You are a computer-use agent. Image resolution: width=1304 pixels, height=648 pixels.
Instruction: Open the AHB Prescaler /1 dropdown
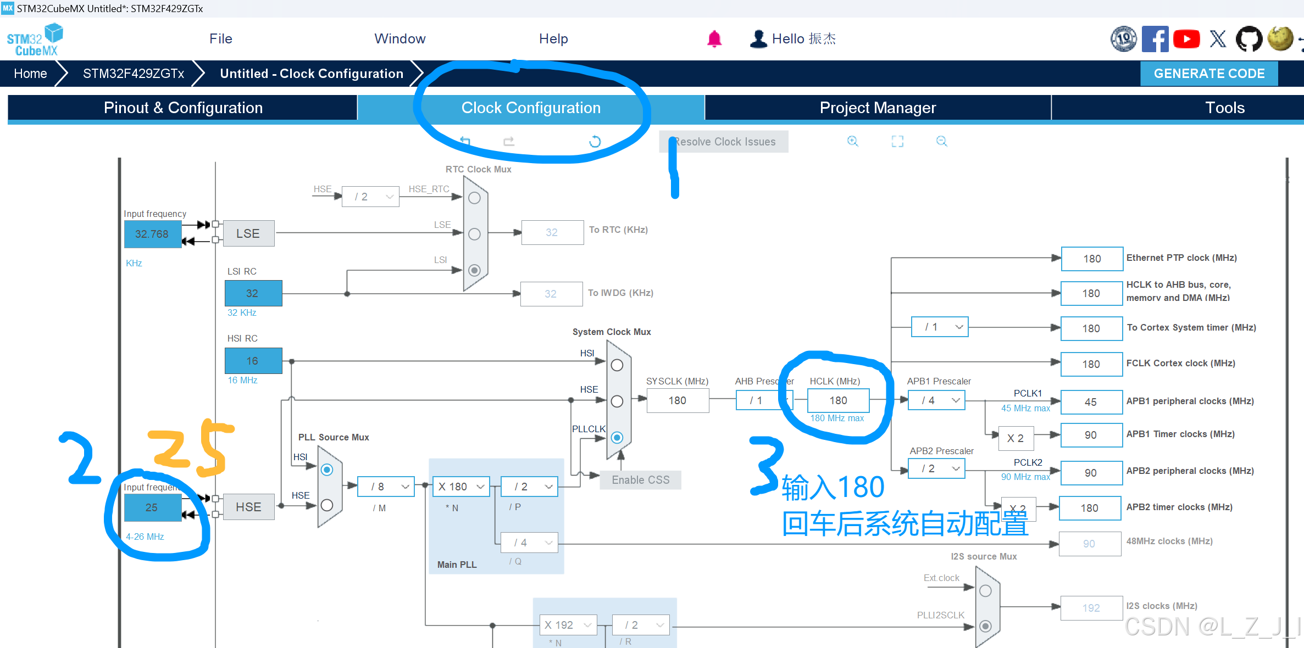click(764, 400)
